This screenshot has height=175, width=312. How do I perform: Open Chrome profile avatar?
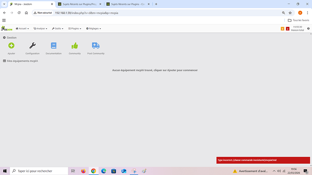pyautogui.click(x=300, y=13)
